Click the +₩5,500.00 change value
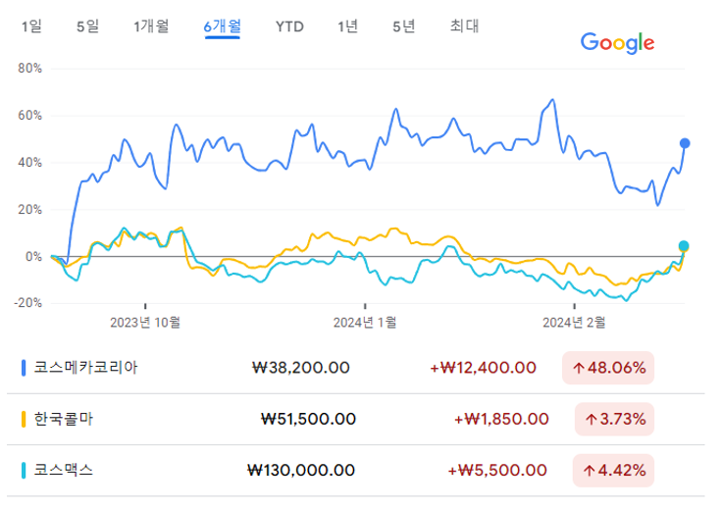Screen dimensions: 721x509 [497, 471]
